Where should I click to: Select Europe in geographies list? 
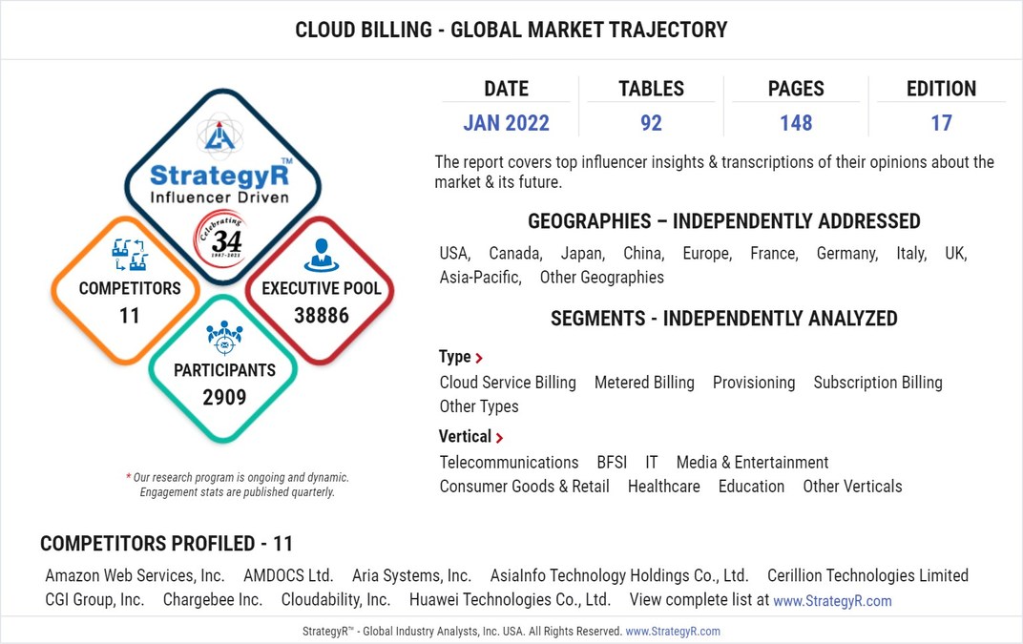[x=707, y=253]
